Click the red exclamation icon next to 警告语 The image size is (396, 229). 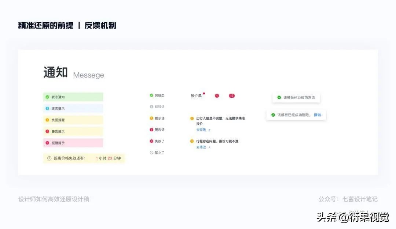pyautogui.click(x=151, y=129)
